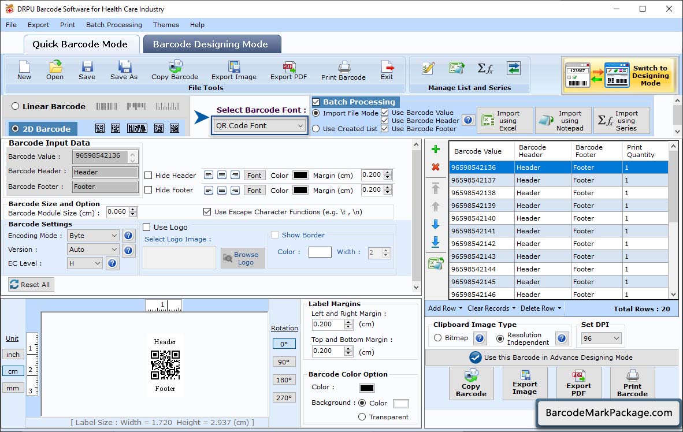The width and height of the screenshot is (683, 432).
Task: Click barcode color black swatch
Action: pyautogui.click(x=367, y=388)
